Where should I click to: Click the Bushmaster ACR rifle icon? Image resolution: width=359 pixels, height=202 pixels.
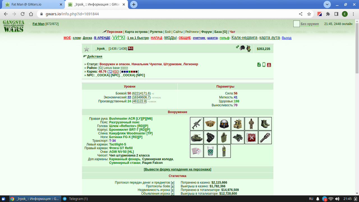(x=197, y=124)
